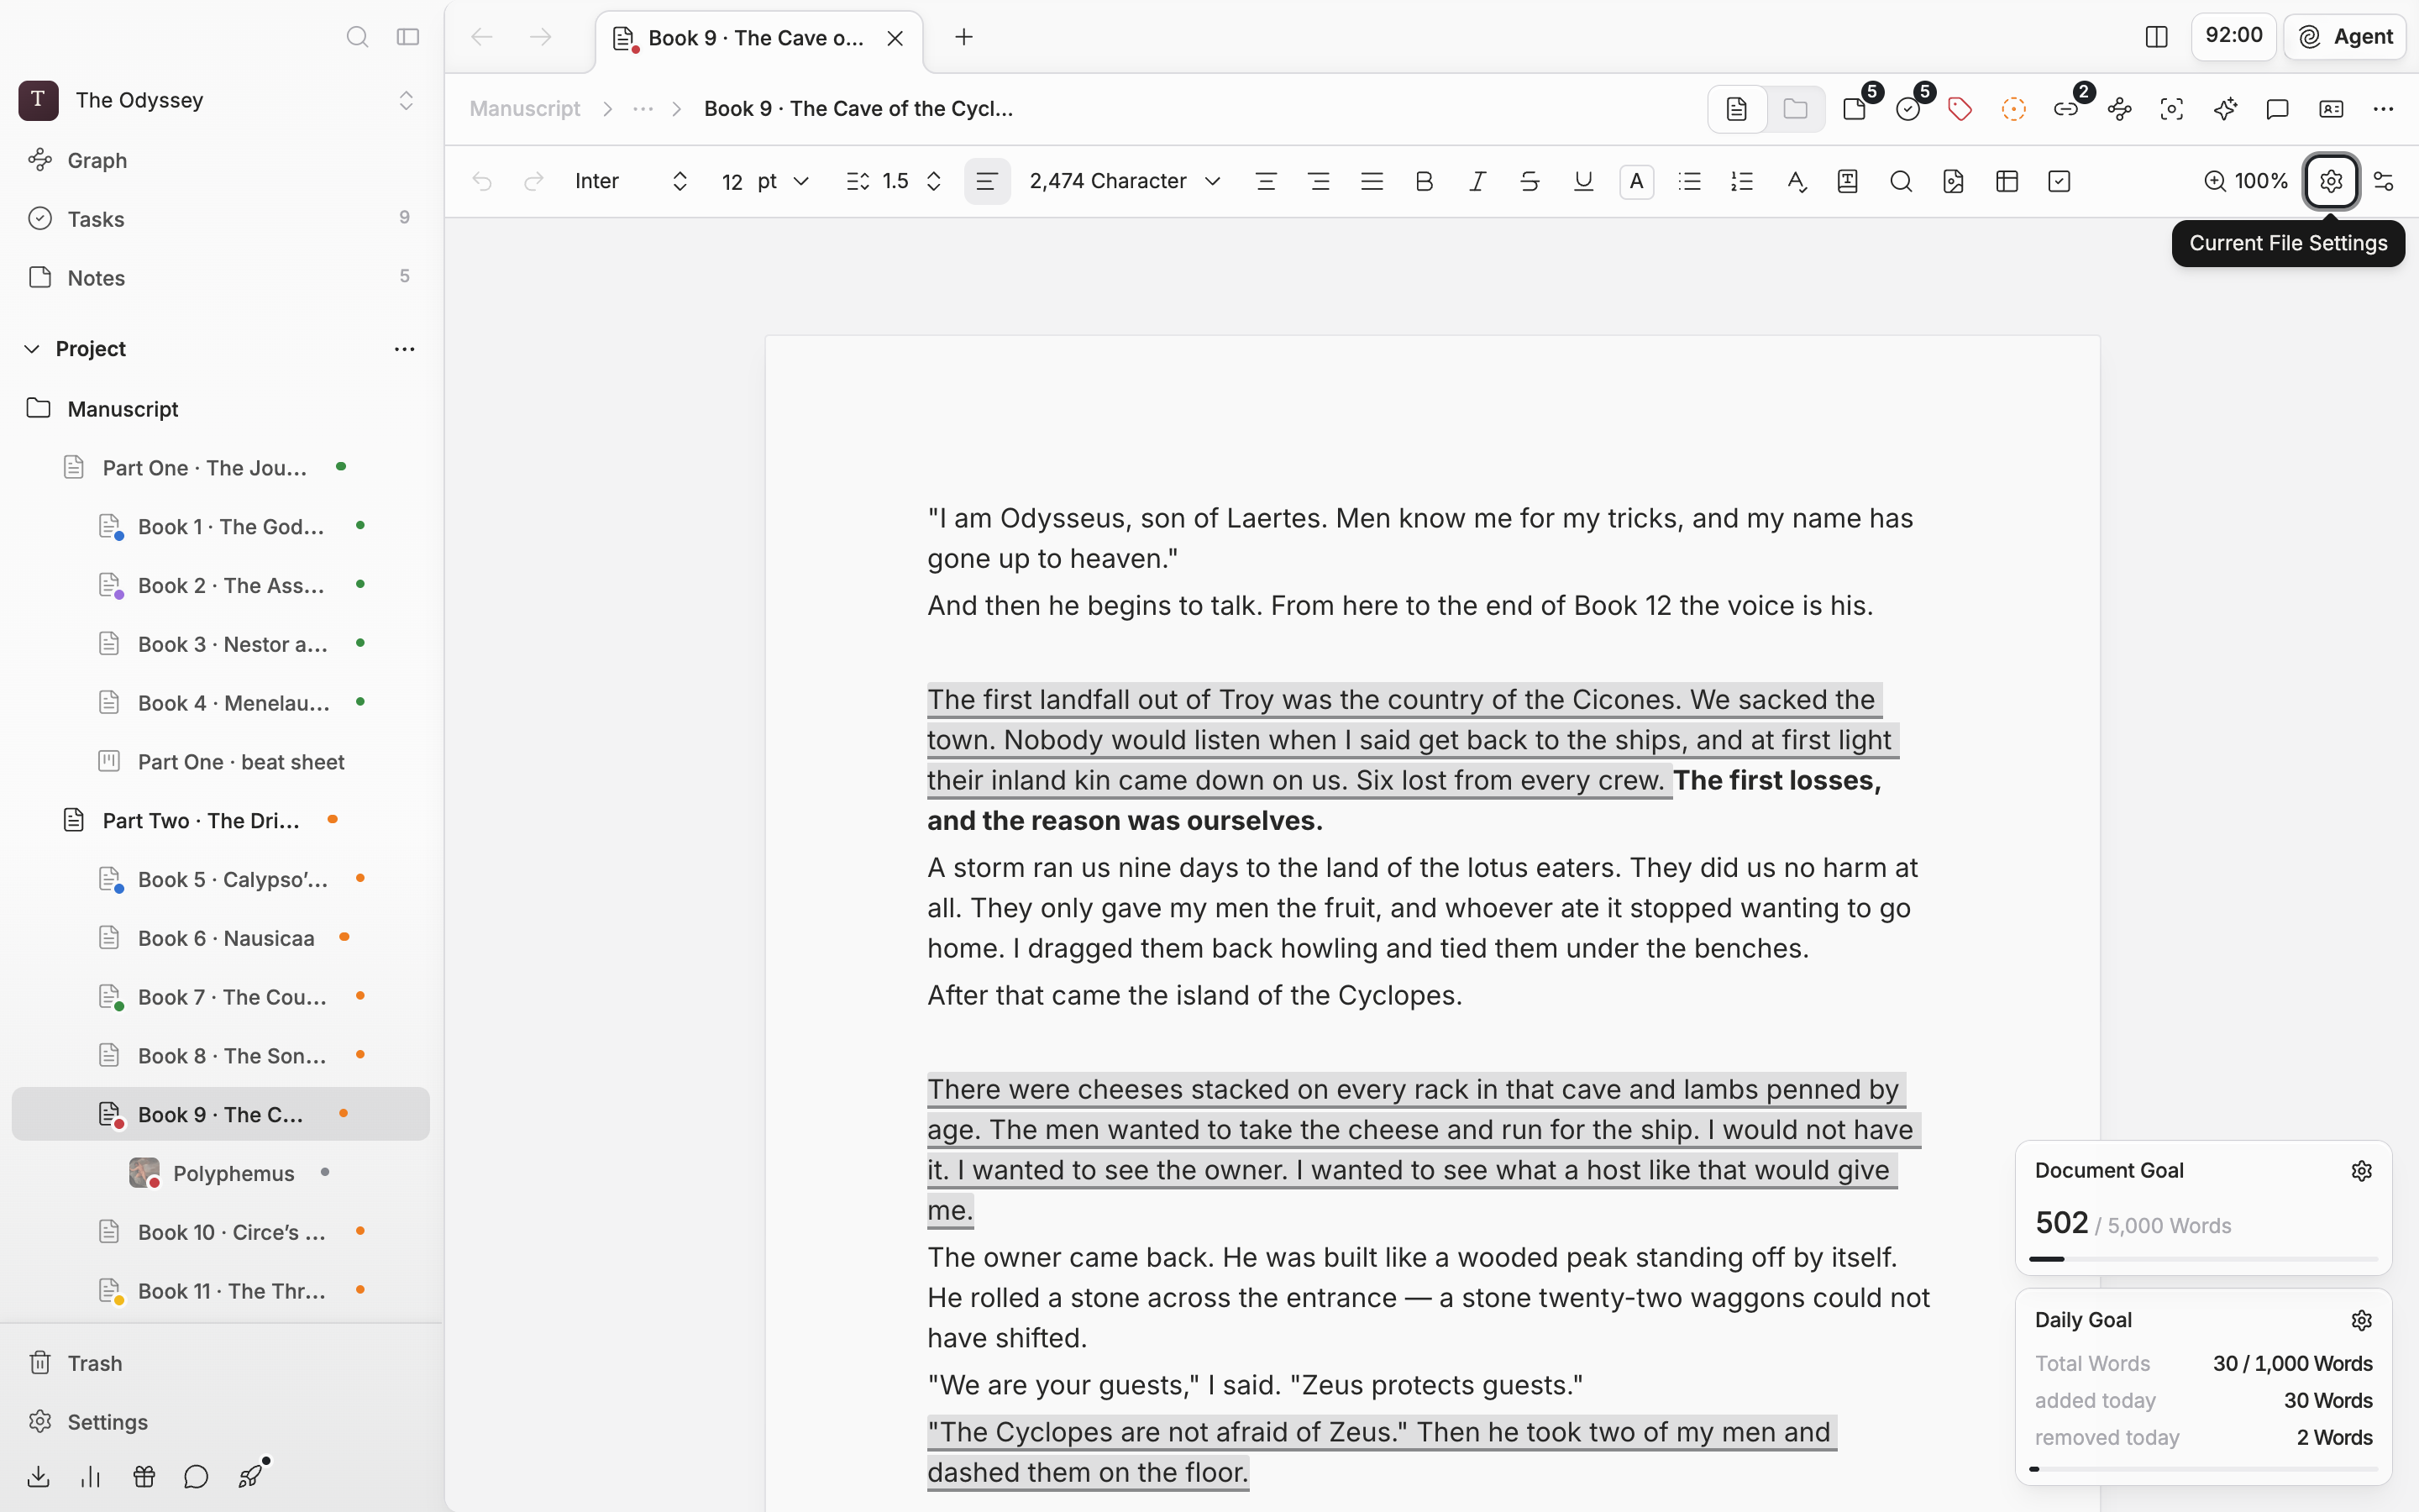Click the Document Goal progress bar
Viewport: 2419px width, 1512px height.
pos(2203,1259)
